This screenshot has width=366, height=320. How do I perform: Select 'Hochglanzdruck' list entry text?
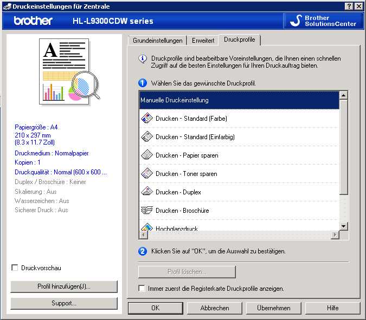click(x=177, y=228)
